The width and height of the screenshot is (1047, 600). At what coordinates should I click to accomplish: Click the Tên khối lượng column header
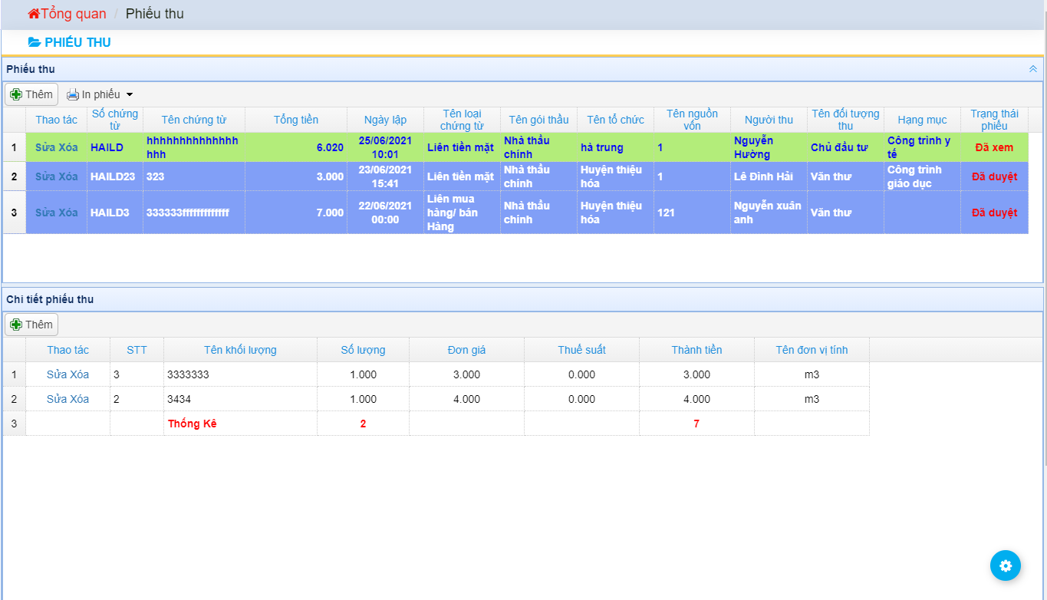click(240, 350)
